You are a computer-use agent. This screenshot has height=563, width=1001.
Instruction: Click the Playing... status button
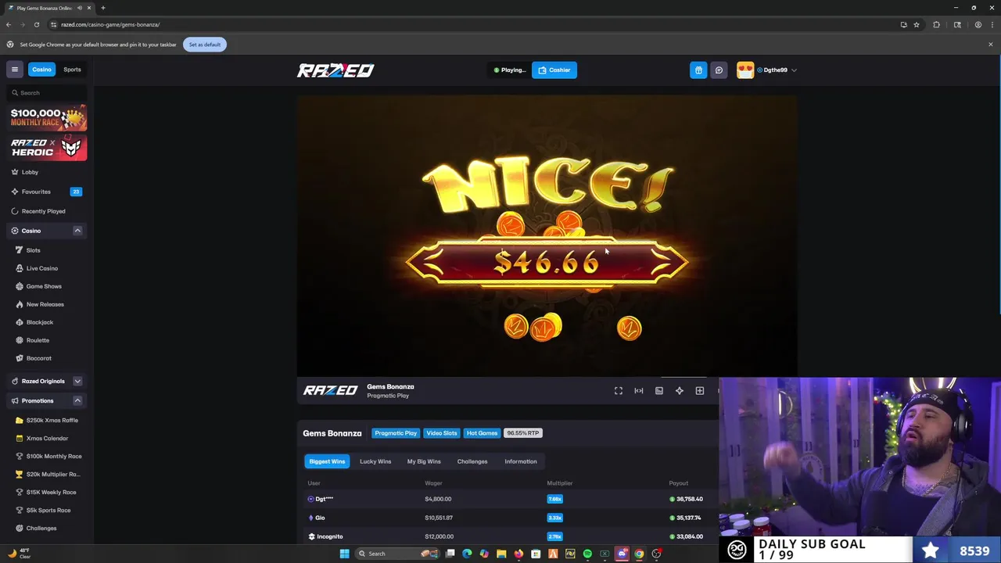(509, 70)
